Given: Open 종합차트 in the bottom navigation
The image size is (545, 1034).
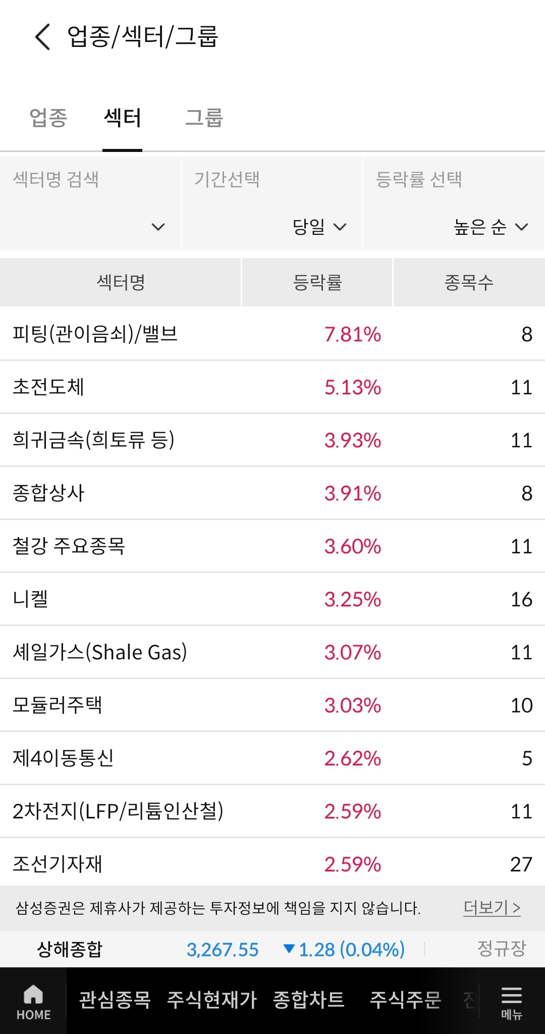Looking at the screenshot, I should tap(309, 1000).
